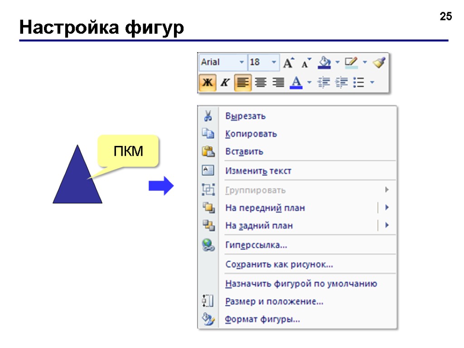Apply bulleted list formatting

pos(359,82)
